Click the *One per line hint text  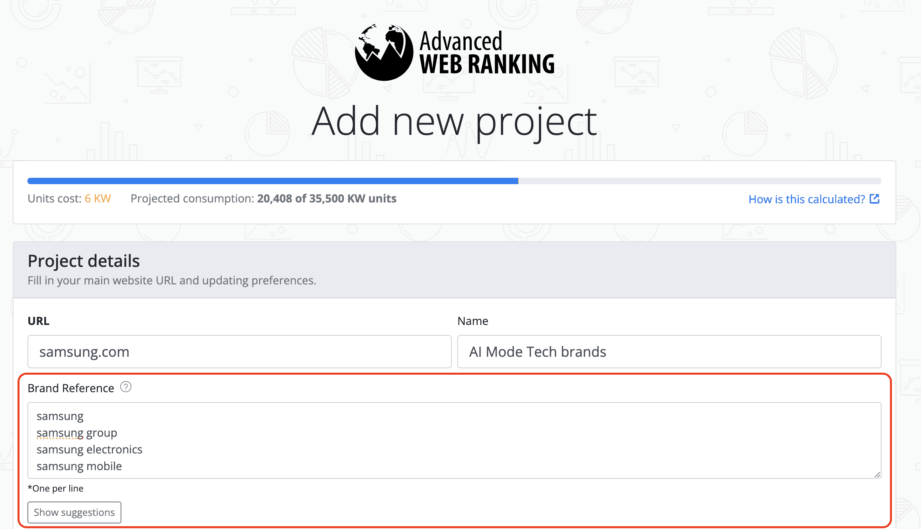click(x=56, y=488)
